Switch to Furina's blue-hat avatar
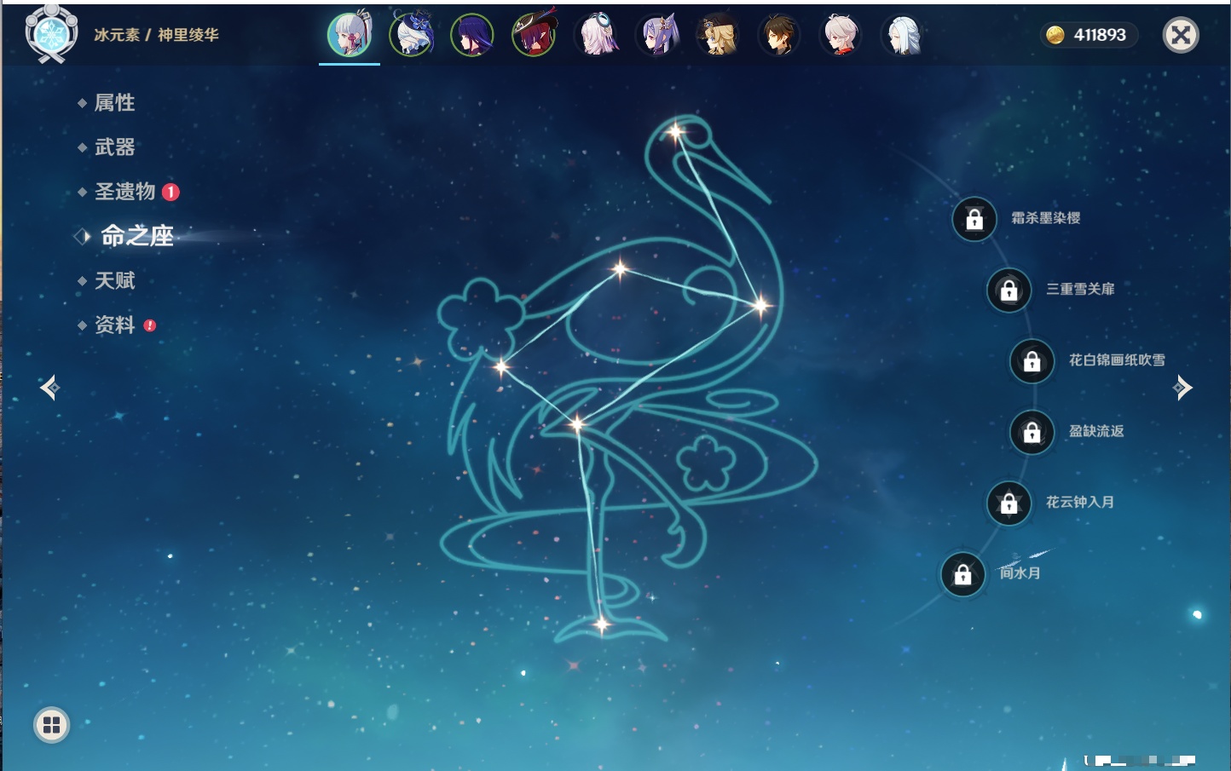 (411, 35)
